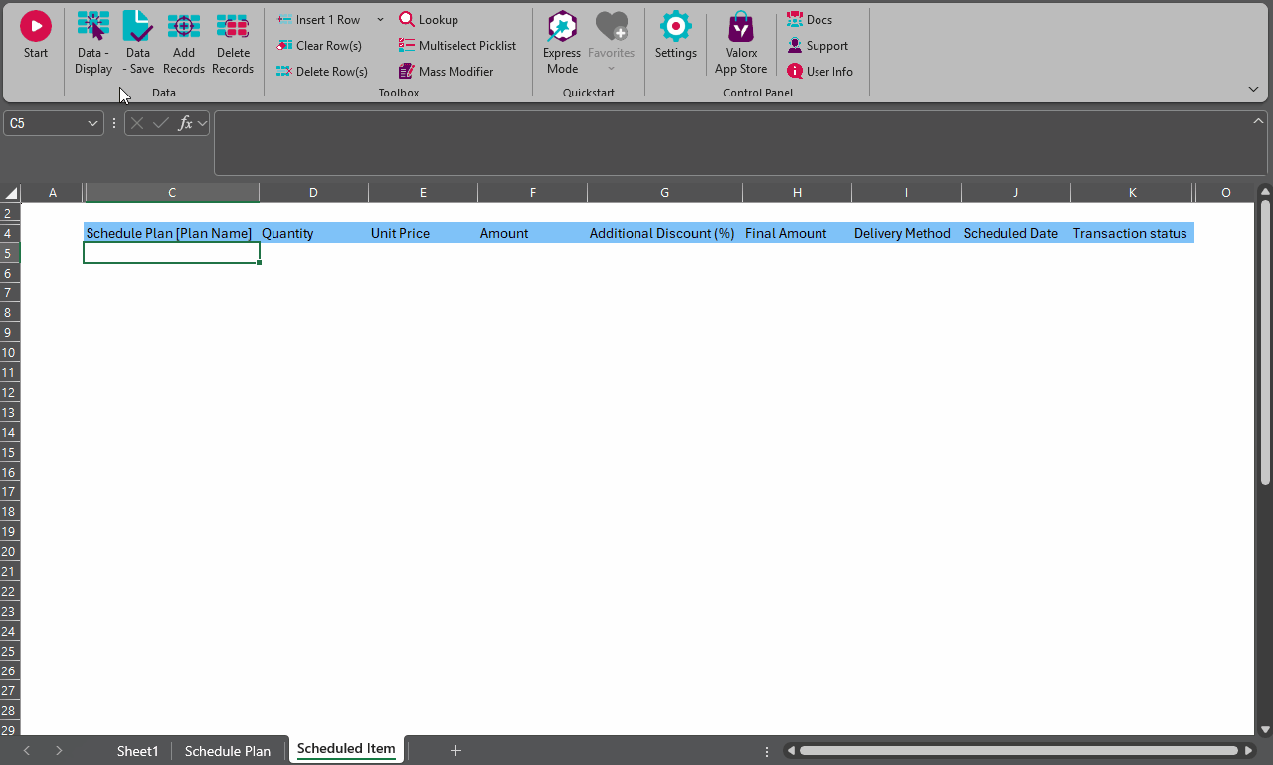Image resolution: width=1273 pixels, height=765 pixels.
Task: Open Mass Modifier tool
Action: pyautogui.click(x=446, y=72)
